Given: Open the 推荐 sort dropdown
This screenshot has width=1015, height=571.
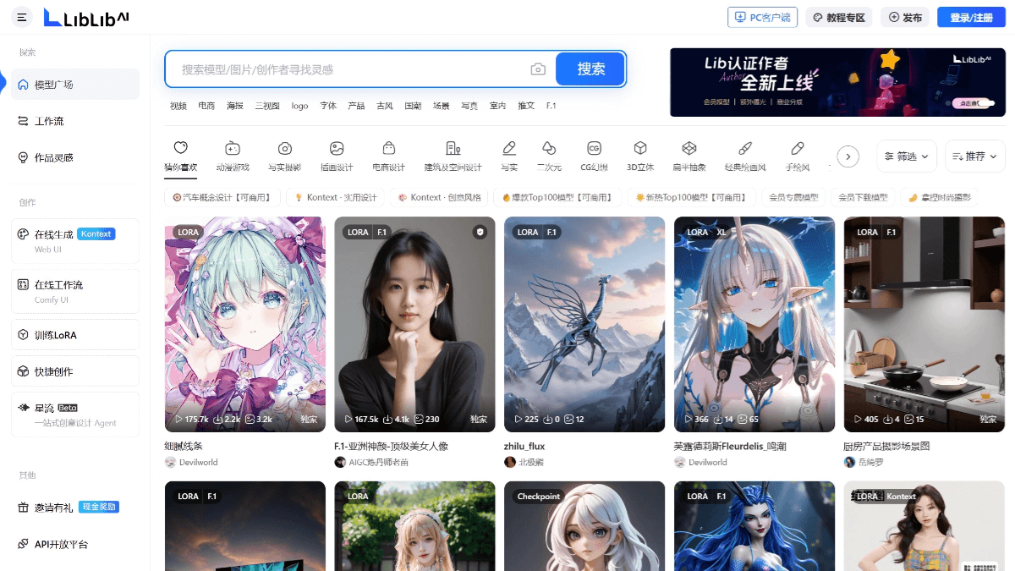Looking at the screenshot, I should (x=975, y=156).
